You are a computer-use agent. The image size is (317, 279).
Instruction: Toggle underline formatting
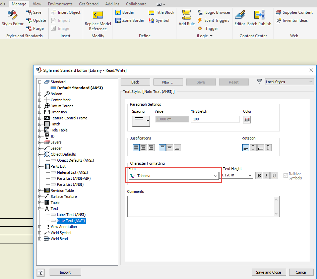(x=274, y=175)
